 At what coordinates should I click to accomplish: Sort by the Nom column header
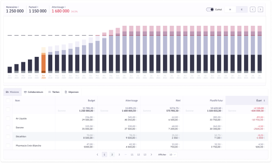17,100
